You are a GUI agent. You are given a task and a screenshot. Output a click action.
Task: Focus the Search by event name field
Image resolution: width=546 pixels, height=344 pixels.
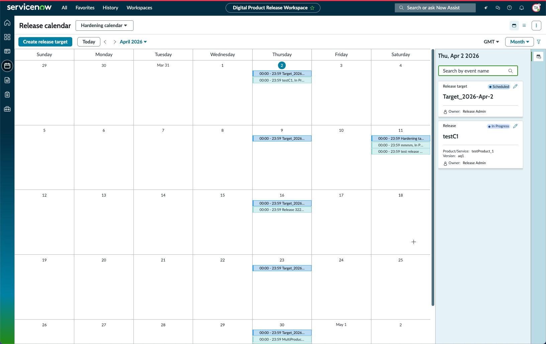[x=478, y=71]
